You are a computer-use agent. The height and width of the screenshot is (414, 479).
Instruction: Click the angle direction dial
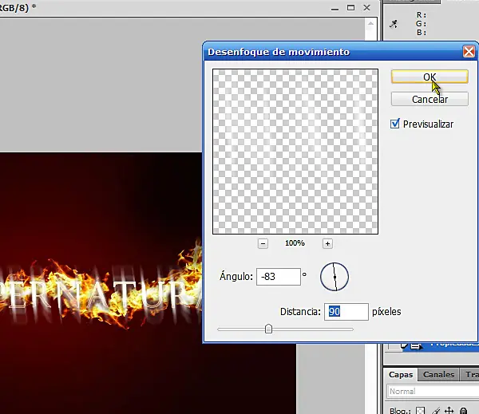coord(335,277)
